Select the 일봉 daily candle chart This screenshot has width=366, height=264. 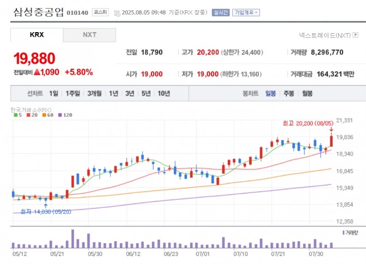pos(270,93)
